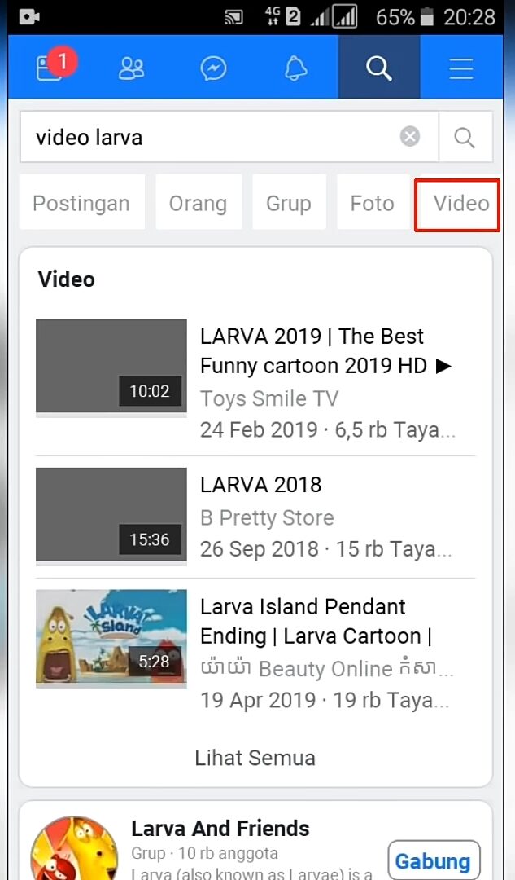
Task: Open the Messenger icon
Action: pos(213,68)
